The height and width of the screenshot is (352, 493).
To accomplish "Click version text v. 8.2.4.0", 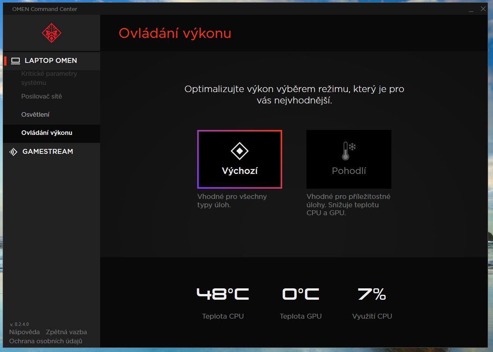I will tap(19, 324).
